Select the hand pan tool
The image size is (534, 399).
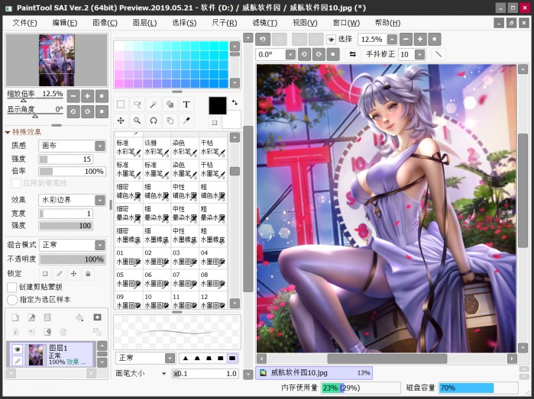pyautogui.click(x=170, y=121)
